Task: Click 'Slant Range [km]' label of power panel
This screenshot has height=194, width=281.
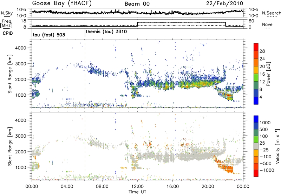Action: tap(10, 74)
